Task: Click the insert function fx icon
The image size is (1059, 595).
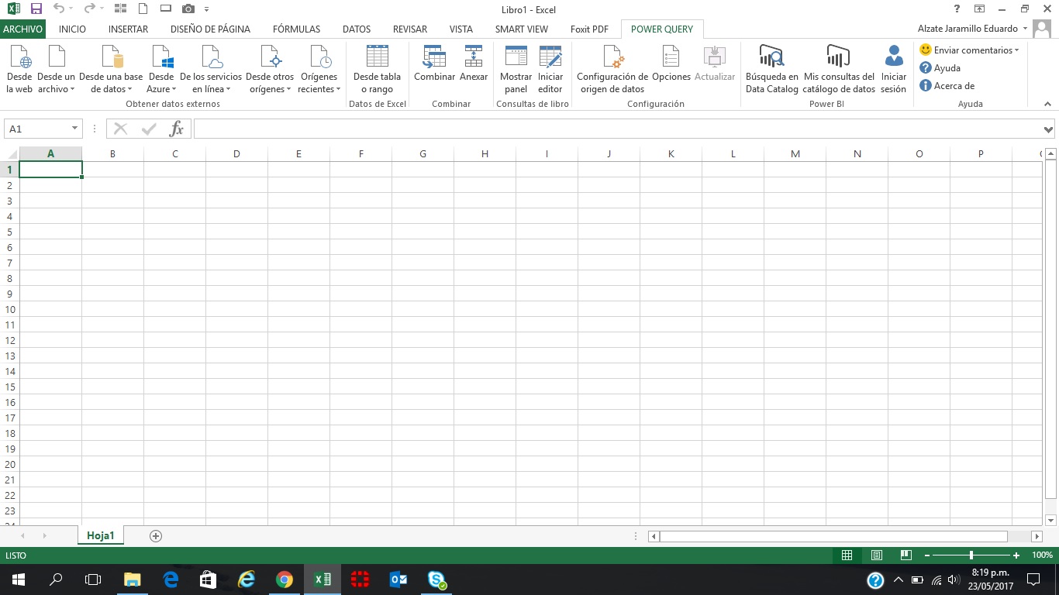Action: (x=177, y=129)
